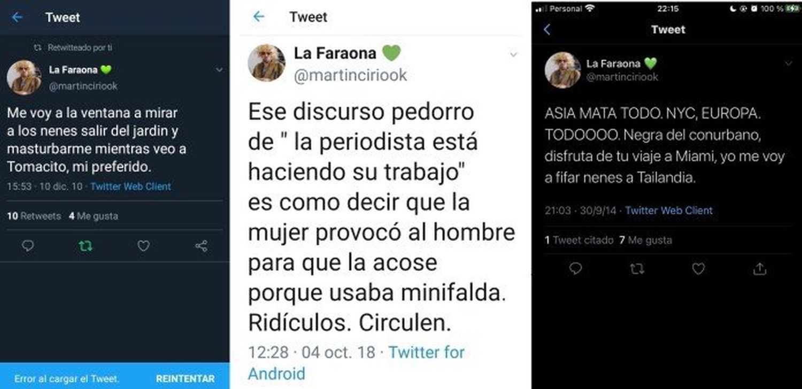The image size is (802, 389).
Task: Tap green retweet icon under left tweet
Action: click(x=85, y=246)
